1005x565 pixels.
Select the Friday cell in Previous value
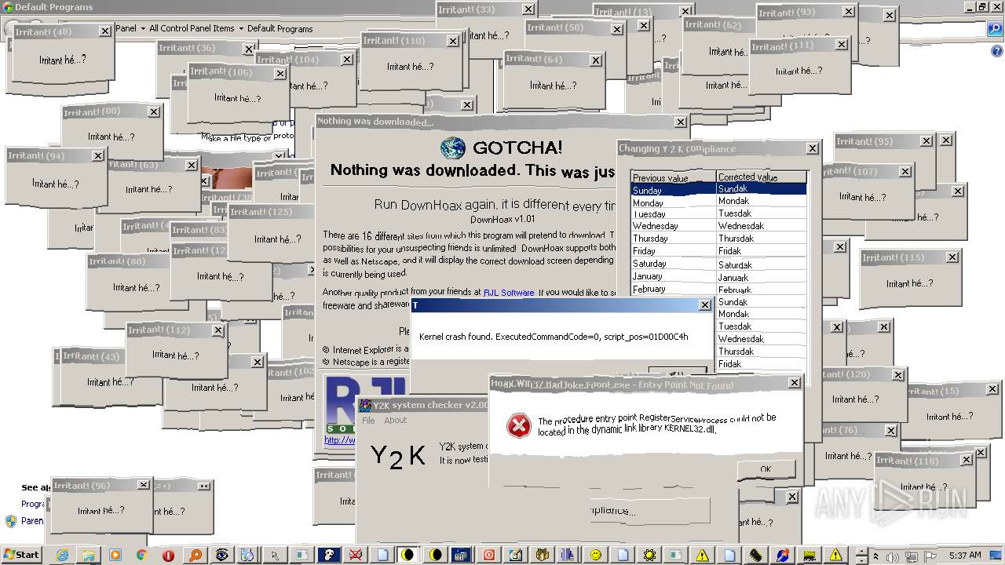(674, 251)
